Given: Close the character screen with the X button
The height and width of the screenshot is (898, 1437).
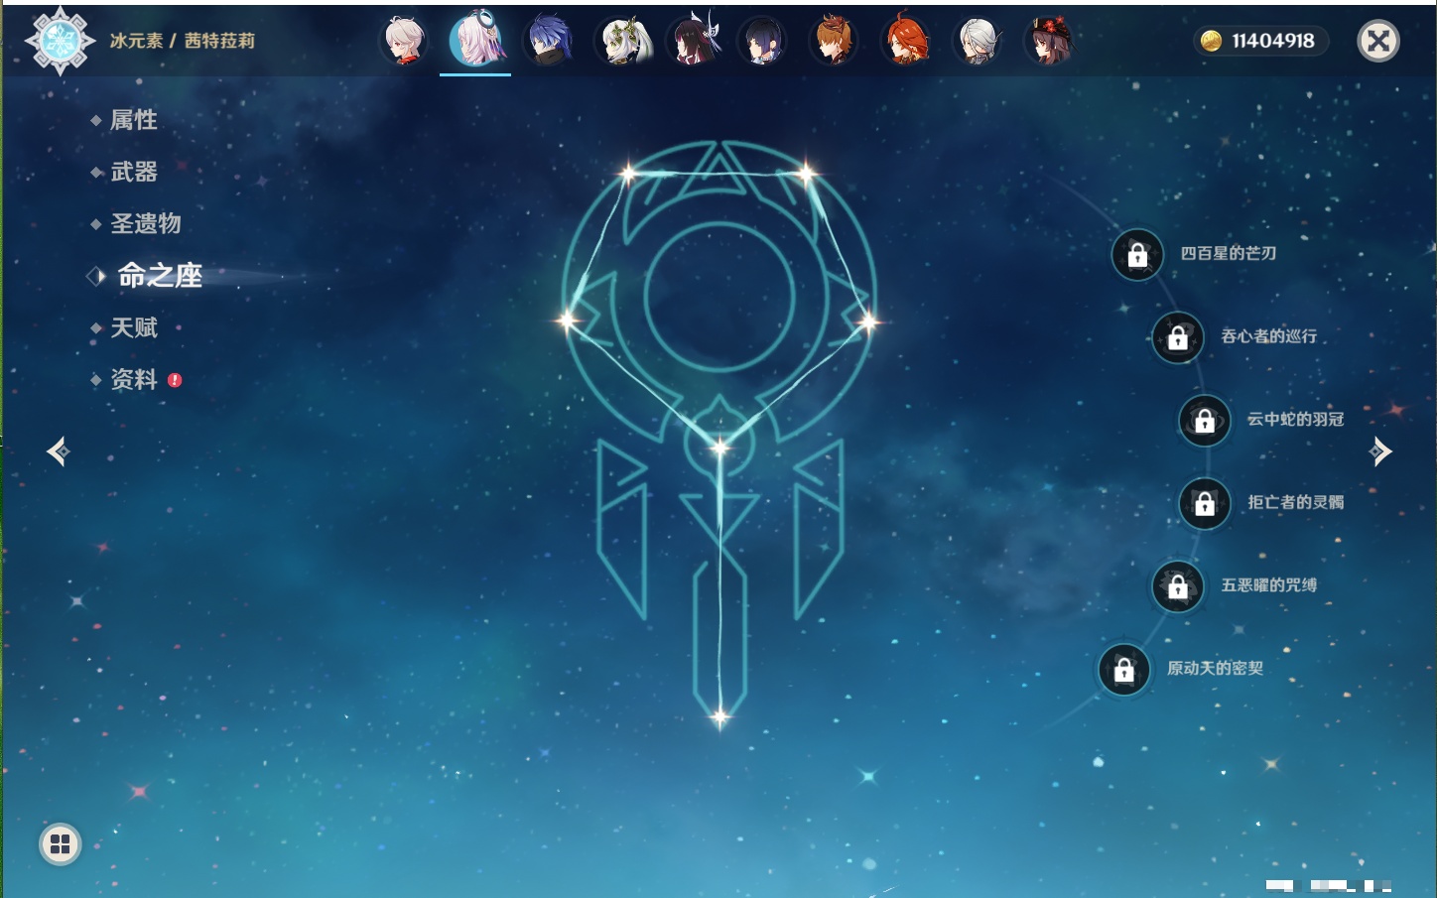Looking at the screenshot, I should coord(1378,41).
